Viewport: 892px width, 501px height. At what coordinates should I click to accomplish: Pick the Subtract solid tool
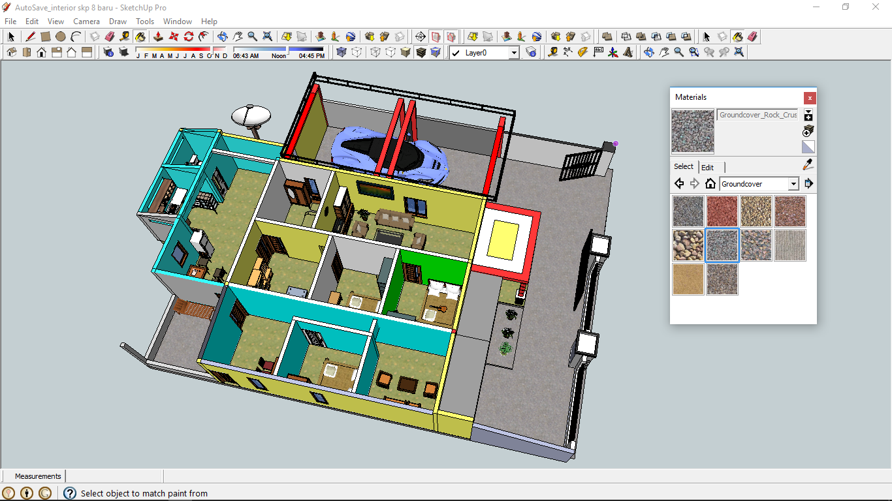pos(656,37)
